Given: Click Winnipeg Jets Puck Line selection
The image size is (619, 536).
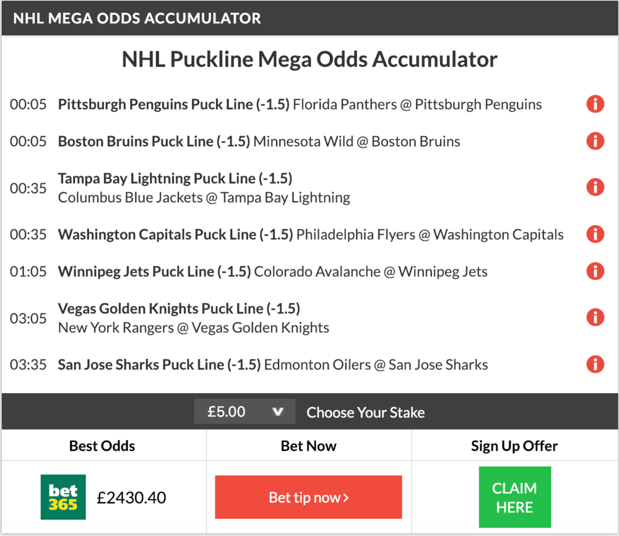Looking at the screenshot, I should pos(154,272).
